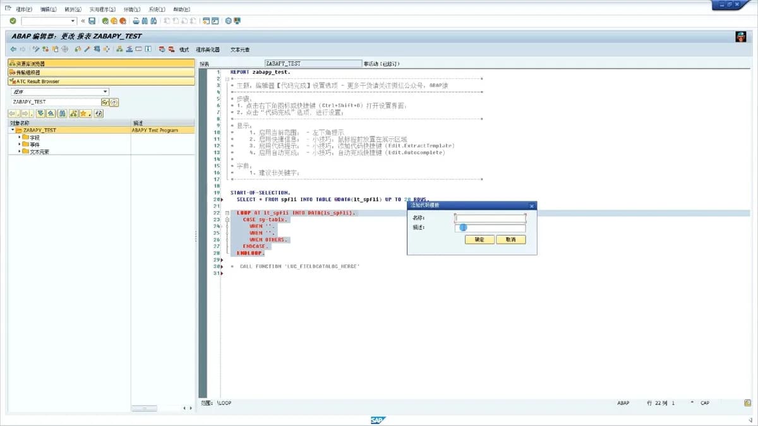Image resolution: width=758 pixels, height=426 pixels.
Task: Click the 取消 (Cancel) button in the dialog
Action: point(511,240)
